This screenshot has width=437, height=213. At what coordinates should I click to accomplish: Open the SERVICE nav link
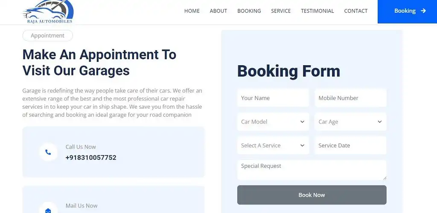[x=281, y=11]
